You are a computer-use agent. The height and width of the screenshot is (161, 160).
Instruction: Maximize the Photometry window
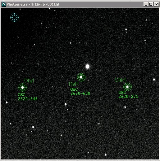(151, 4)
